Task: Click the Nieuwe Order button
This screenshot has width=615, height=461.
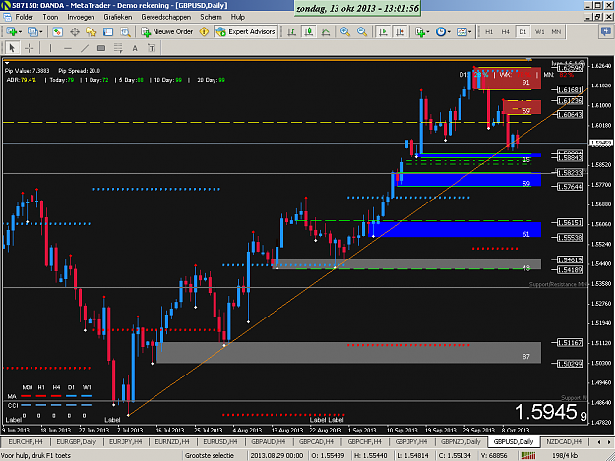Action: 167,31
